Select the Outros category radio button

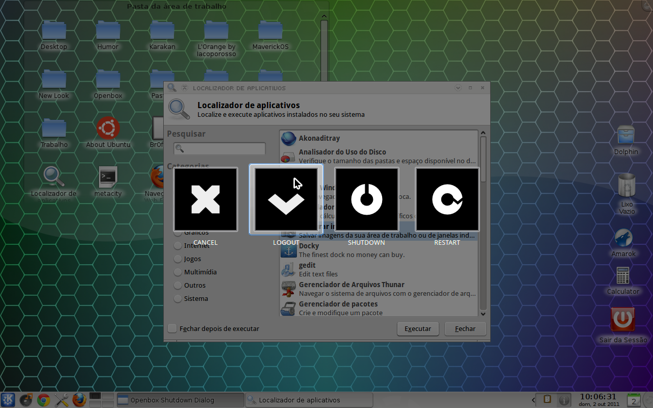pos(178,285)
